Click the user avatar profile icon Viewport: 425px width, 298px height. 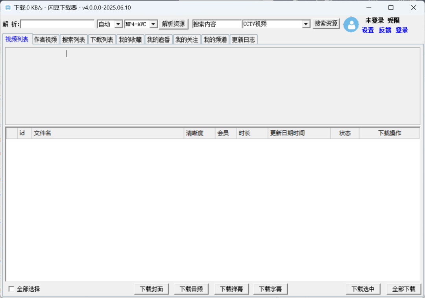351,24
